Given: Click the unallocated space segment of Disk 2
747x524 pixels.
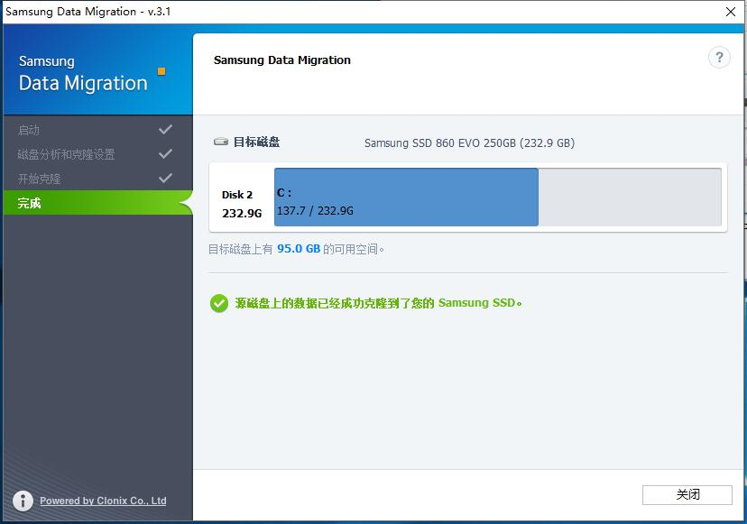Looking at the screenshot, I should 632,197.
